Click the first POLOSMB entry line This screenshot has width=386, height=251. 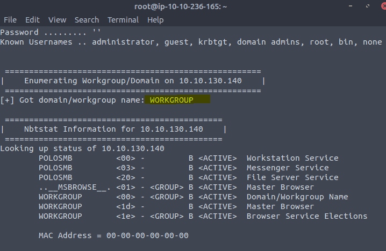(x=188, y=158)
